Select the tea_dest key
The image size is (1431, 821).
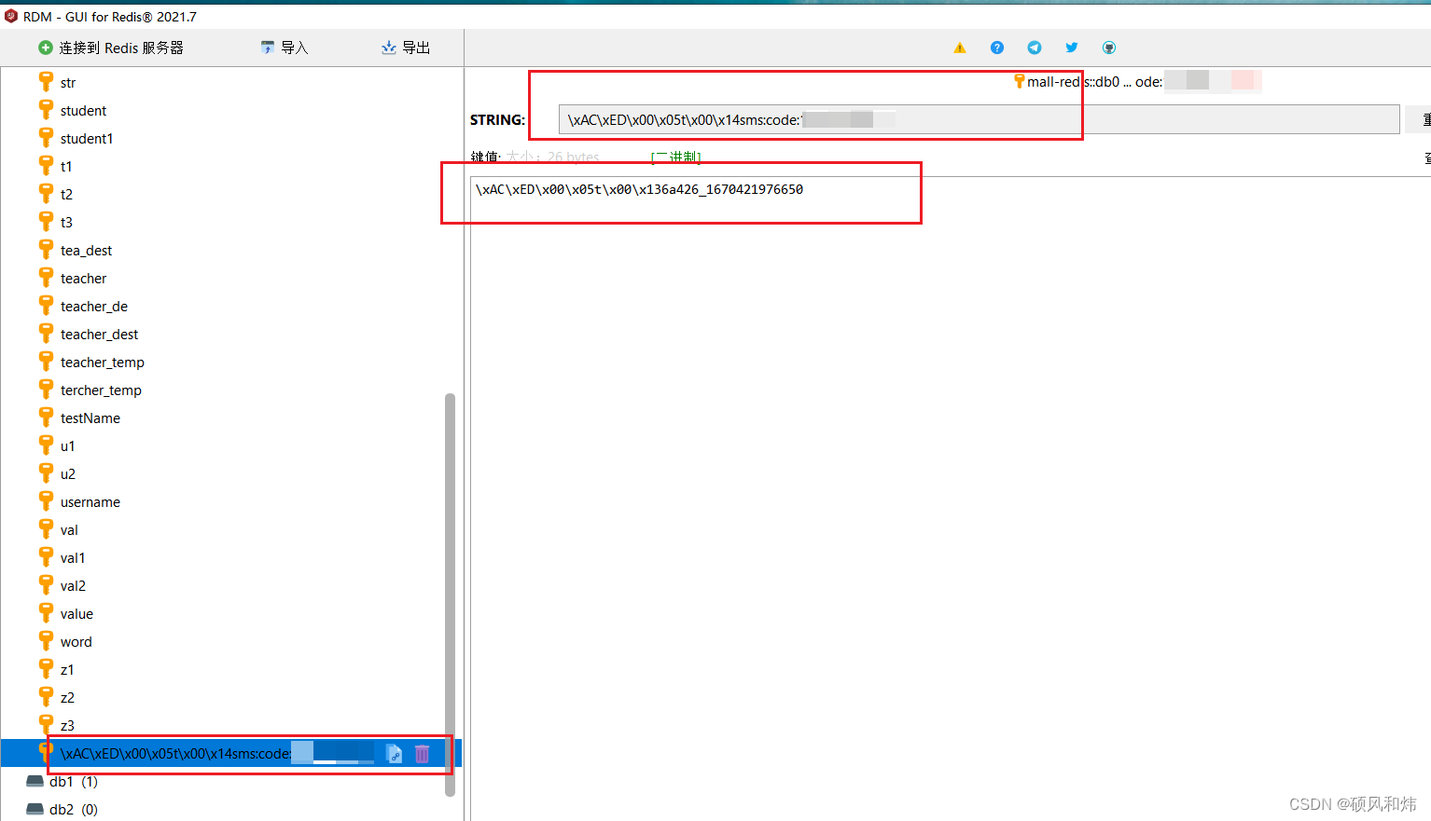[x=86, y=251]
